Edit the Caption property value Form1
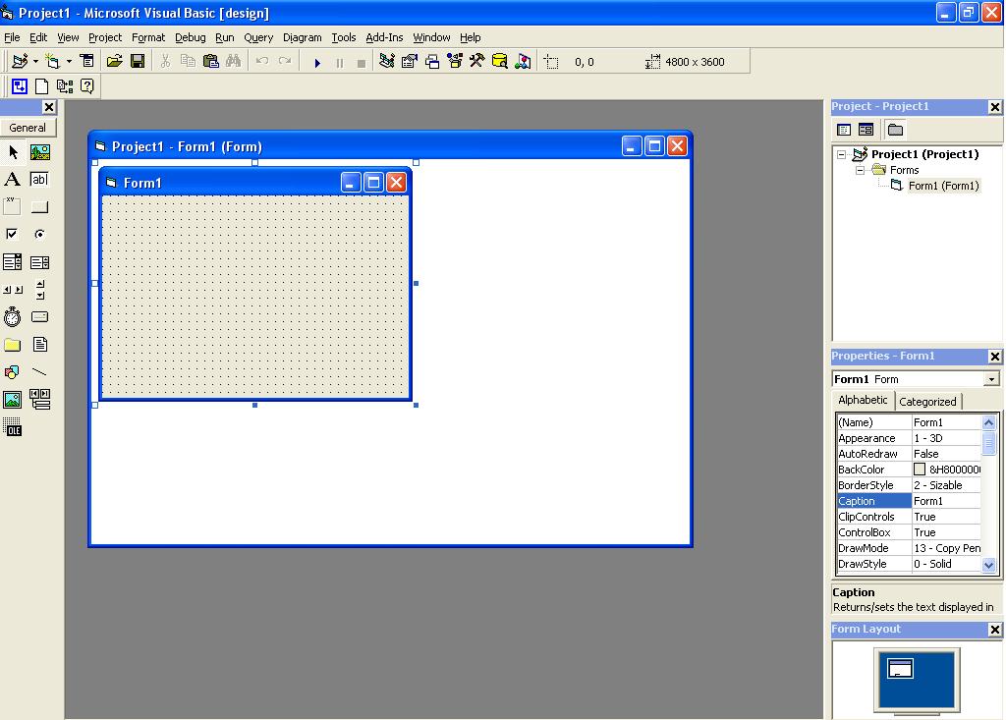 pyautogui.click(x=946, y=501)
